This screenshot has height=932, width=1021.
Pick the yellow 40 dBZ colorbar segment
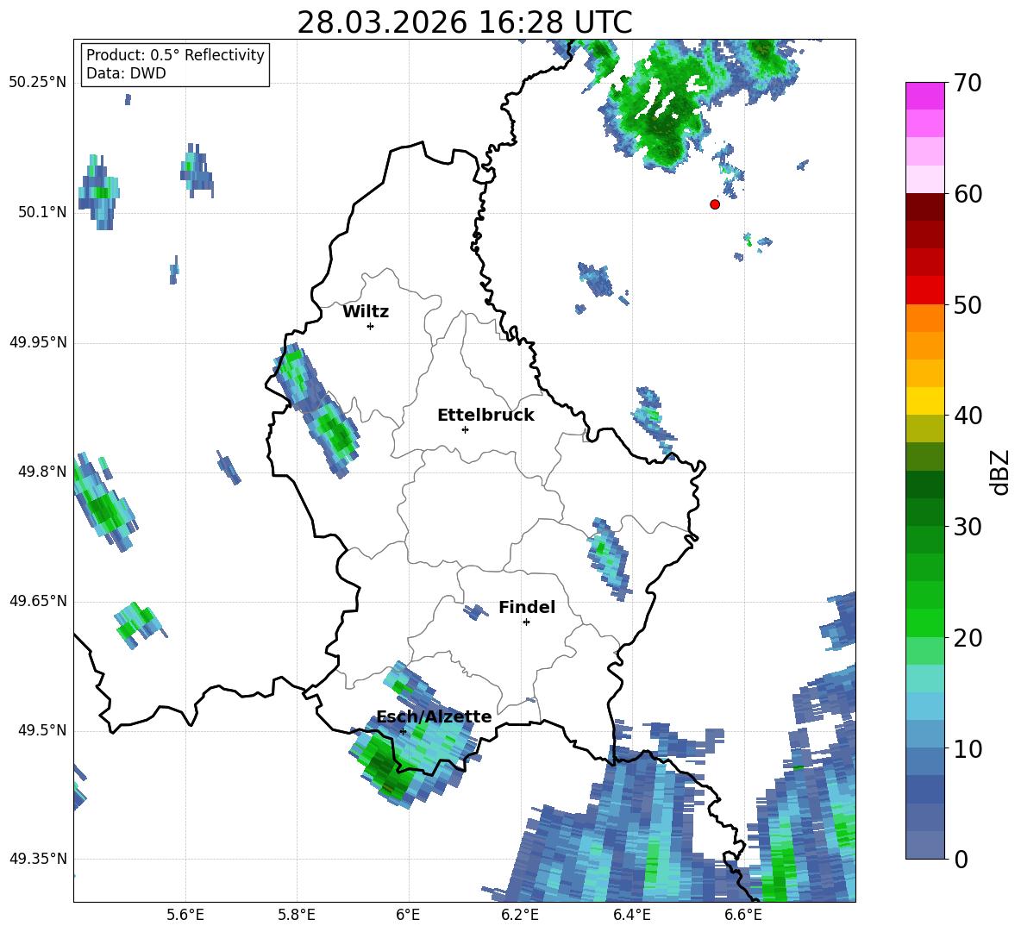pyautogui.click(x=924, y=401)
